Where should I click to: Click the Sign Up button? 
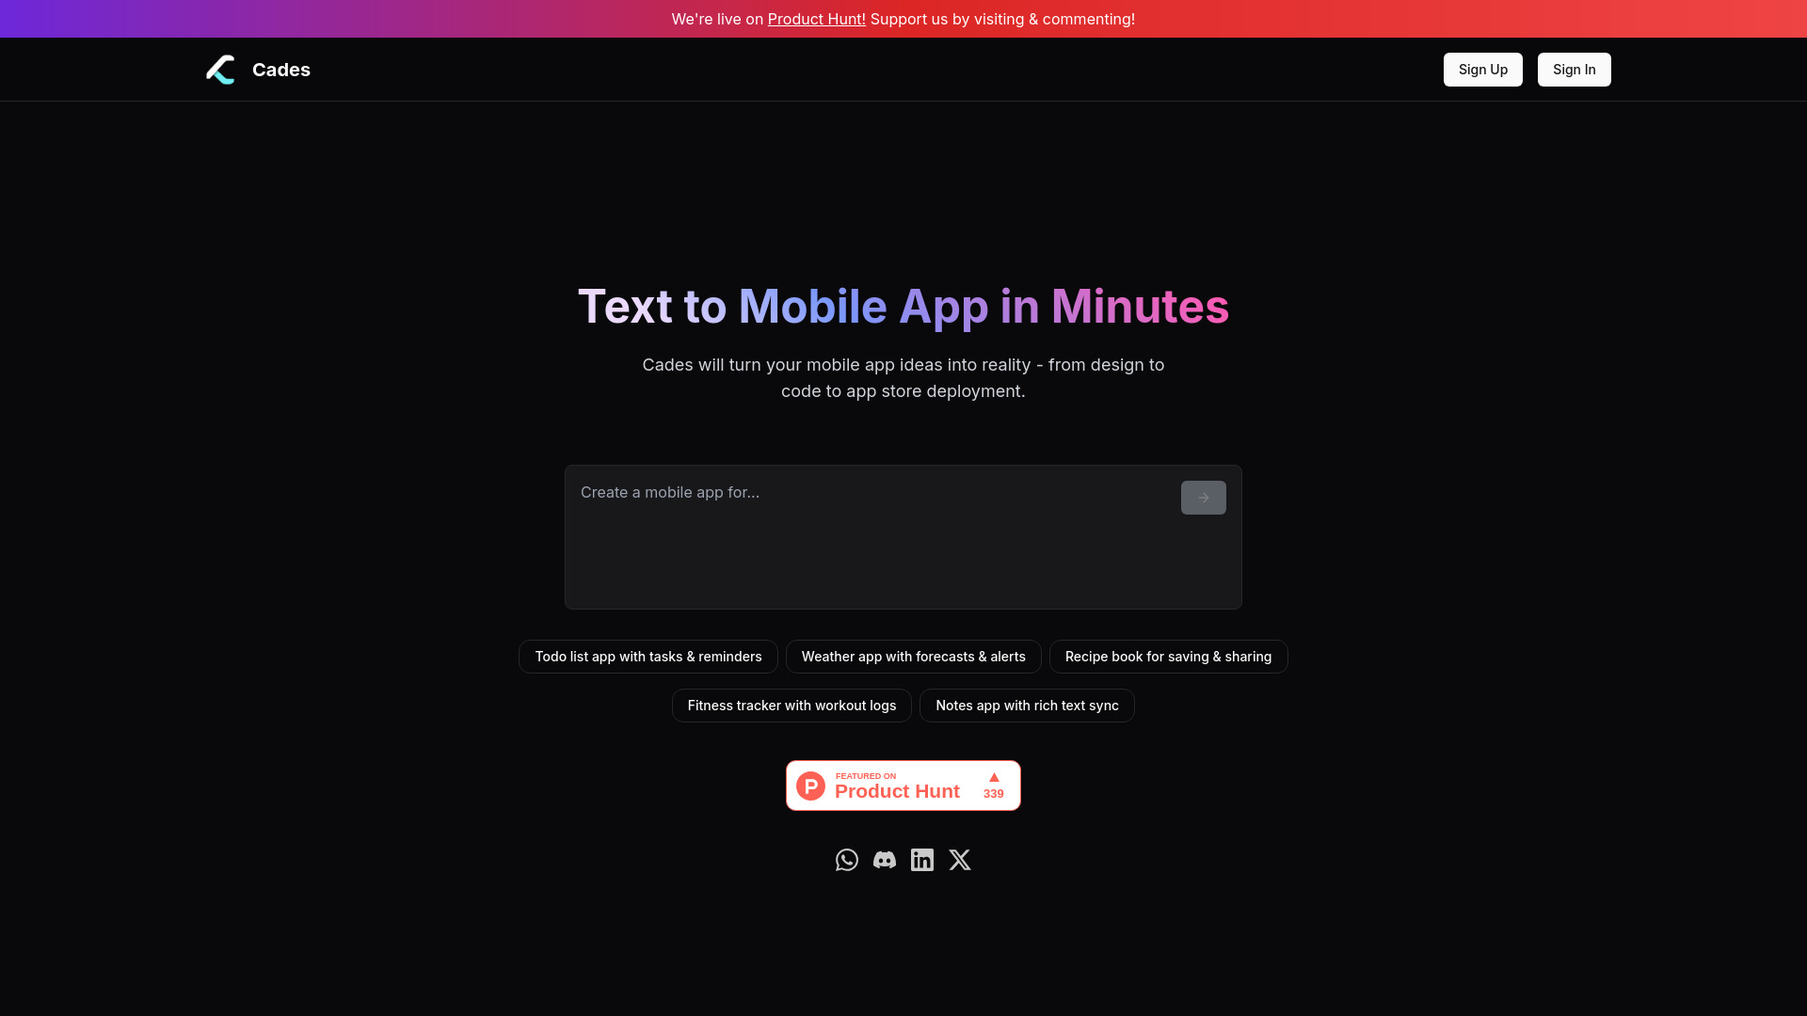click(1483, 69)
